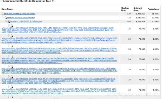Open String @ 0xff8de158 link
The width and height of the screenshot is (162, 99).
[59, 51]
